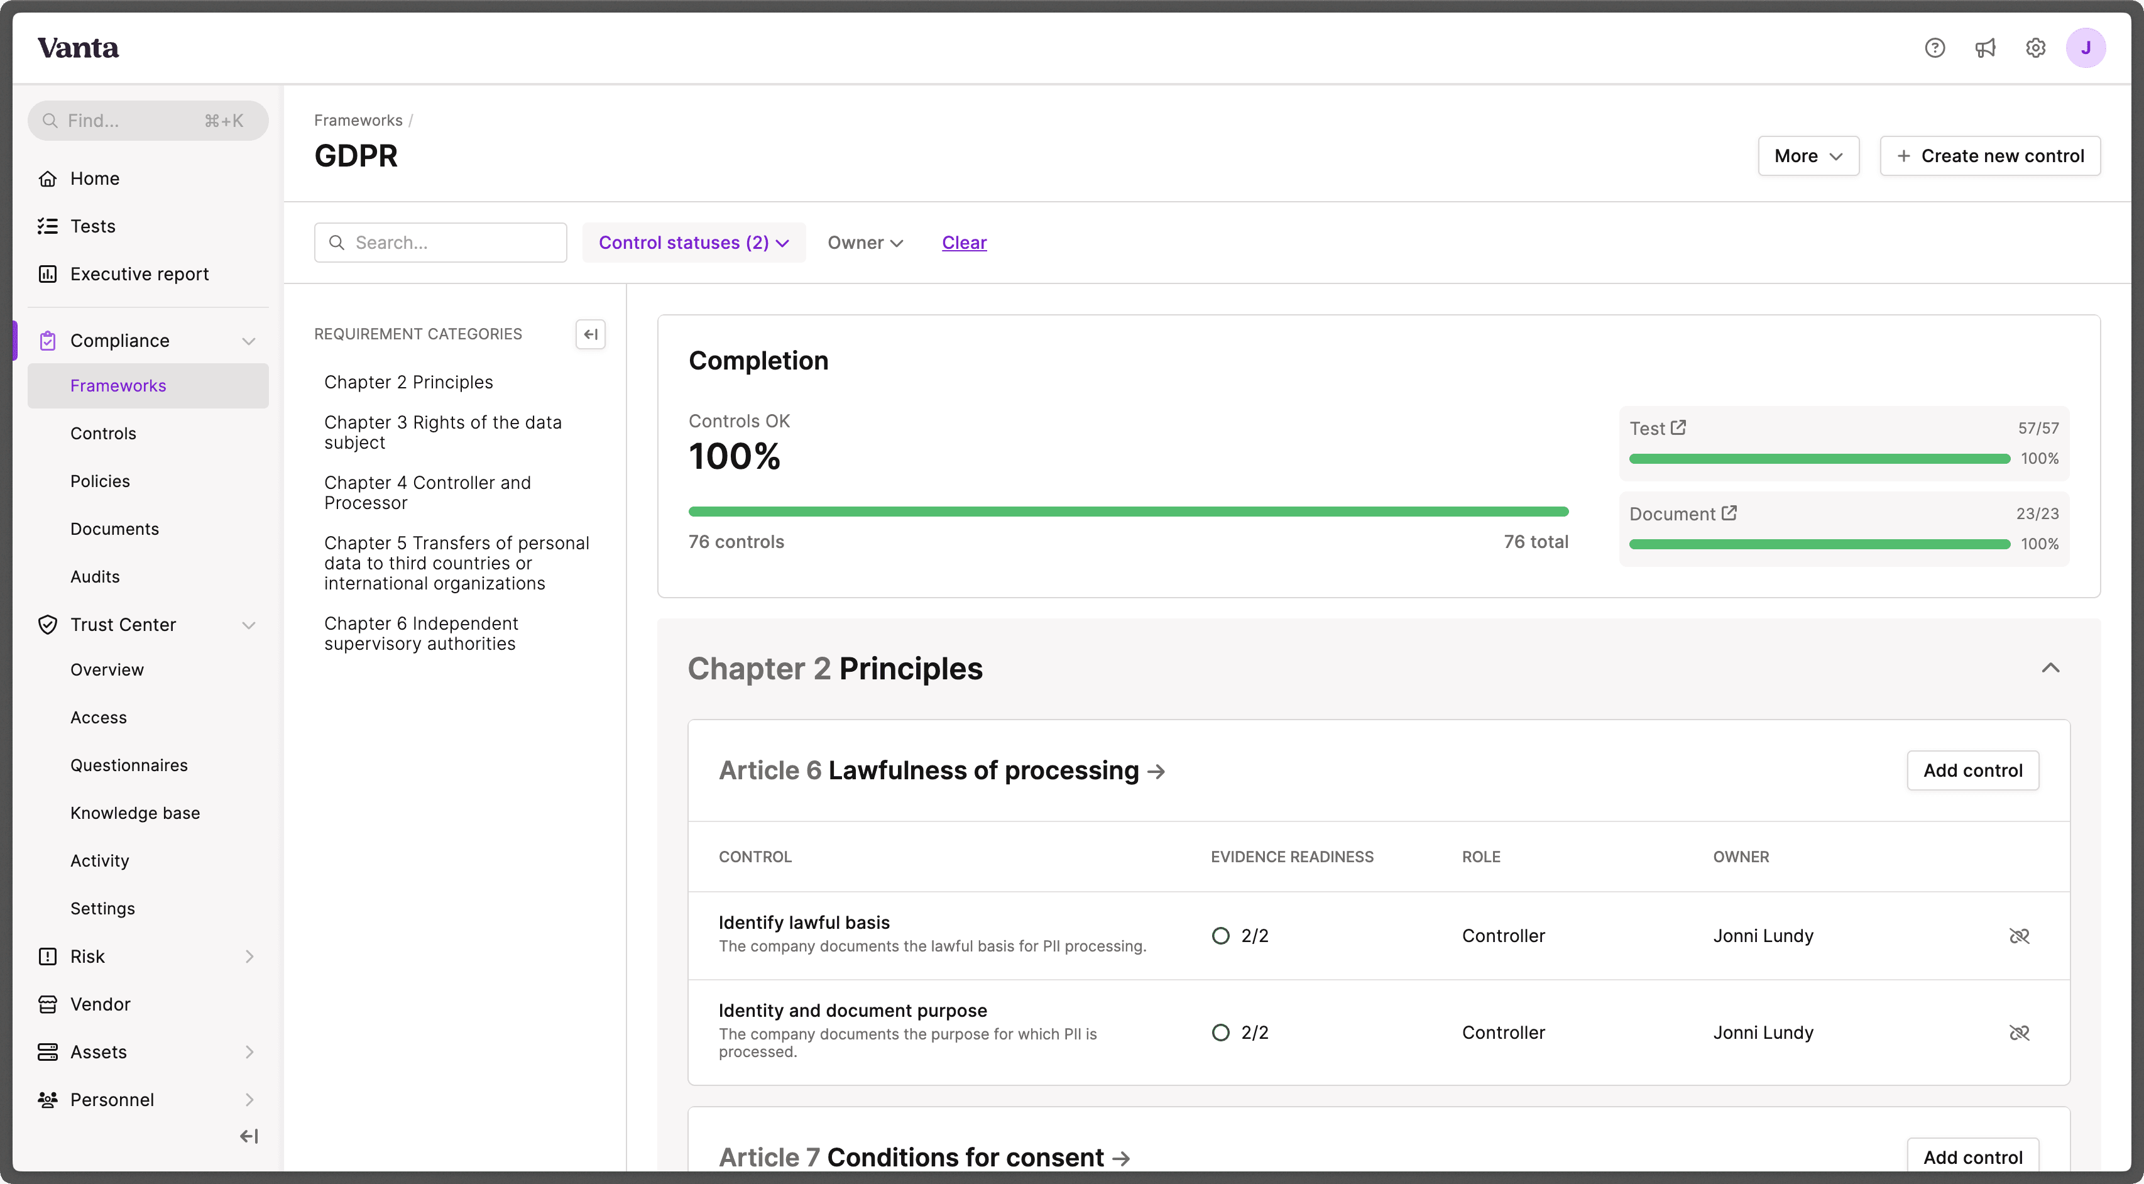Collapse the Chapter 2 Principles section
This screenshot has width=2144, height=1184.
2051,668
